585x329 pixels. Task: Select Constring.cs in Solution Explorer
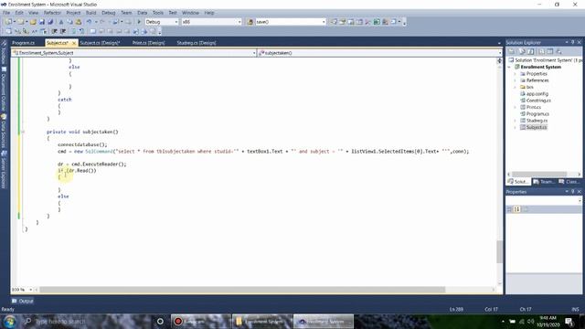pos(538,101)
